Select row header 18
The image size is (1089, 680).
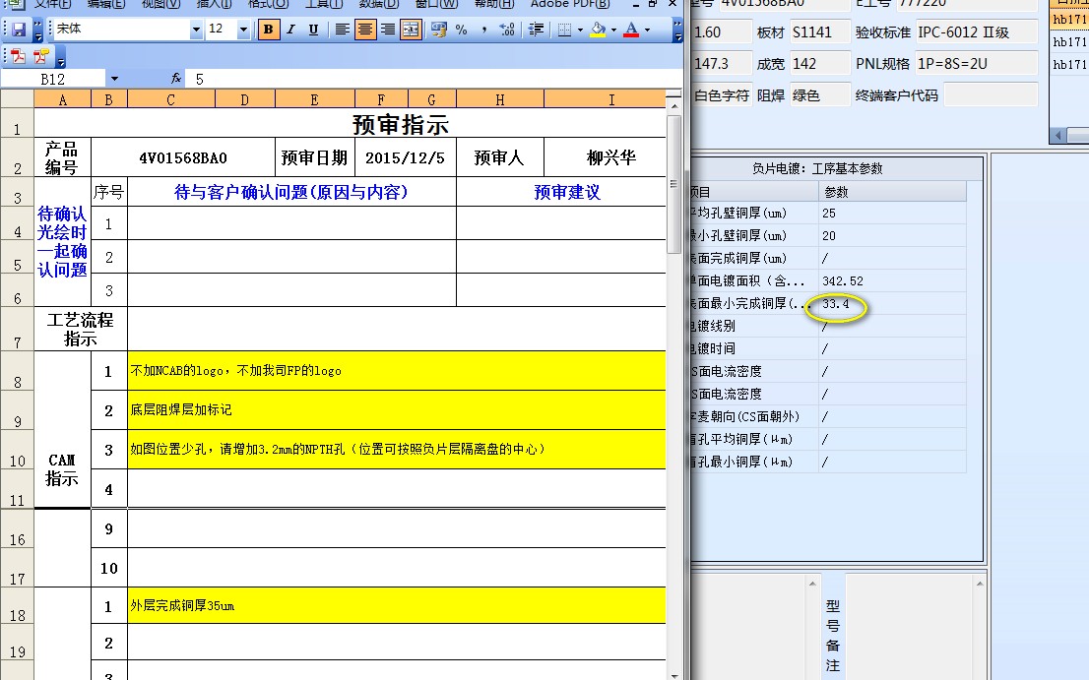(18, 605)
